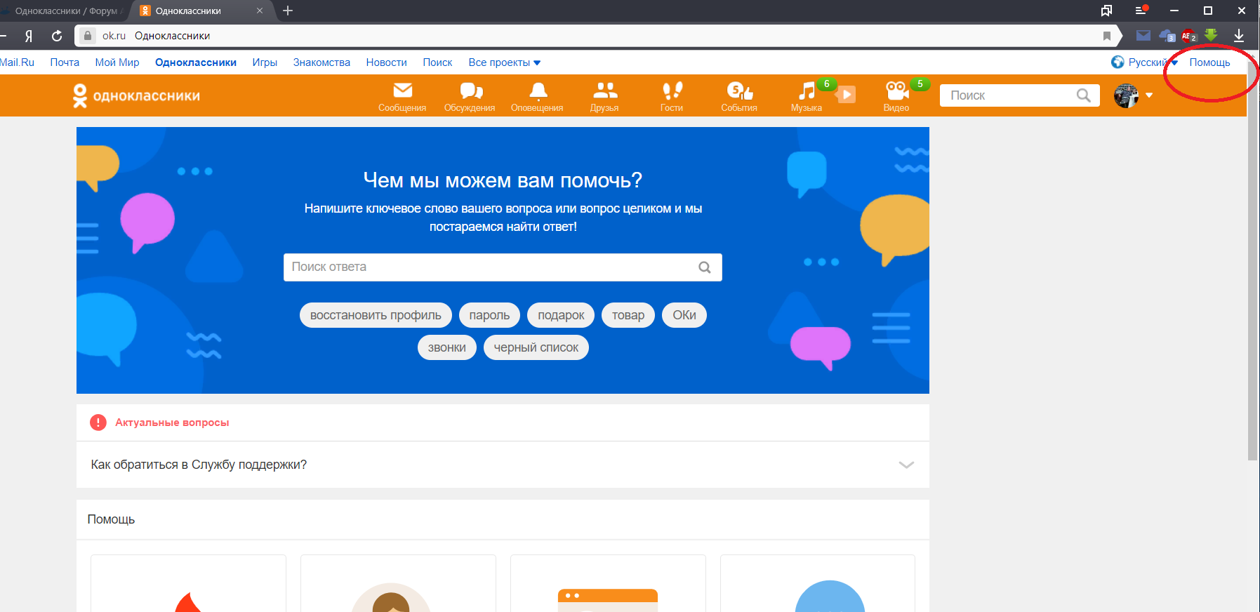
Task: Select the пароль tag
Action: pos(489,315)
